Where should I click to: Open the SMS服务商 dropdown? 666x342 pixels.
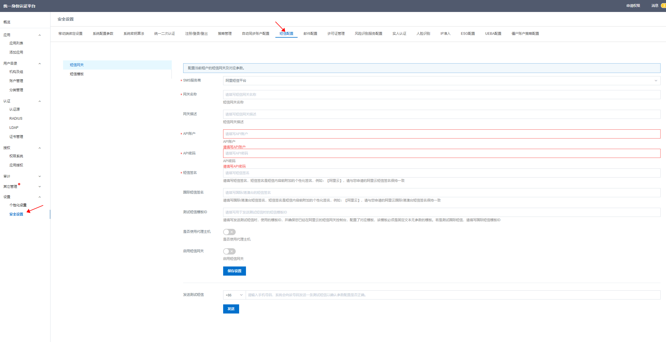coord(441,81)
